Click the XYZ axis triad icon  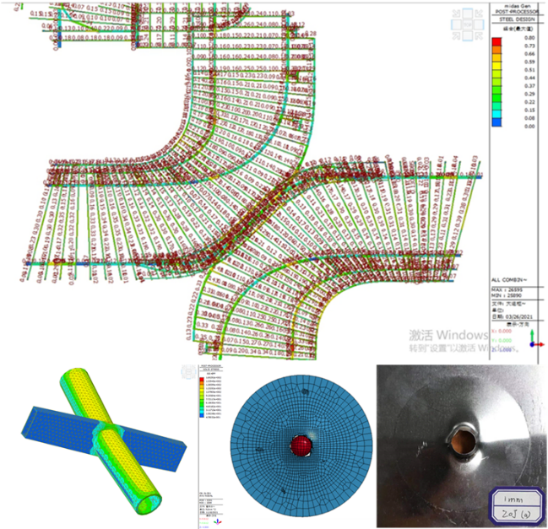click(x=532, y=337)
